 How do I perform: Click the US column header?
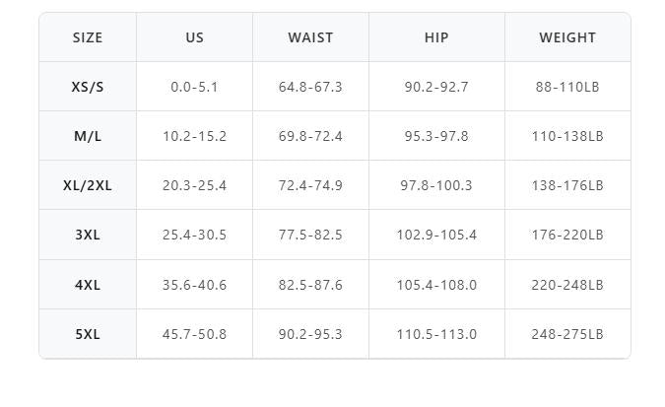tap(194, 37)
